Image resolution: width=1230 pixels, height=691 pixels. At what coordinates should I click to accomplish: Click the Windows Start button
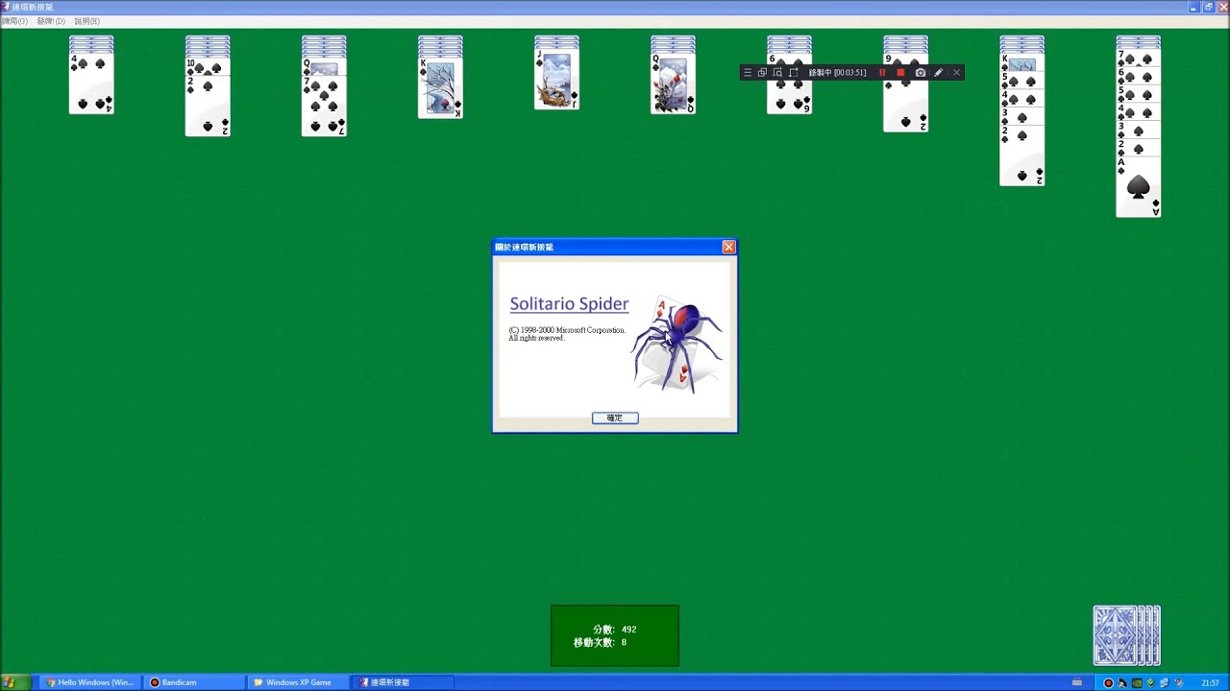(14, 682)
